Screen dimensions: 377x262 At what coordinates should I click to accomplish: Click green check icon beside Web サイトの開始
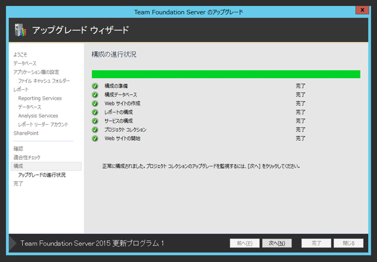point(95,138)
